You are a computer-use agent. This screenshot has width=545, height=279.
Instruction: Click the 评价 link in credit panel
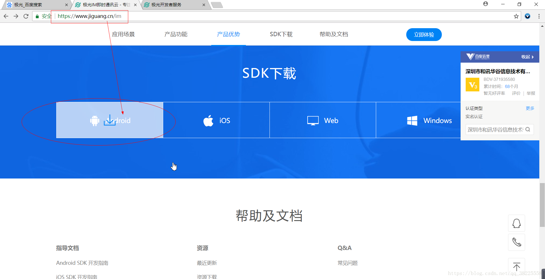coord(516,93)
